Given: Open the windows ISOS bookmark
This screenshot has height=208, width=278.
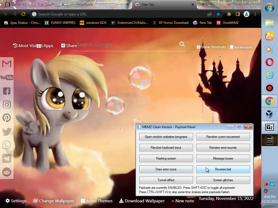Looking at the screenshot, I should [x=93, y=23].
